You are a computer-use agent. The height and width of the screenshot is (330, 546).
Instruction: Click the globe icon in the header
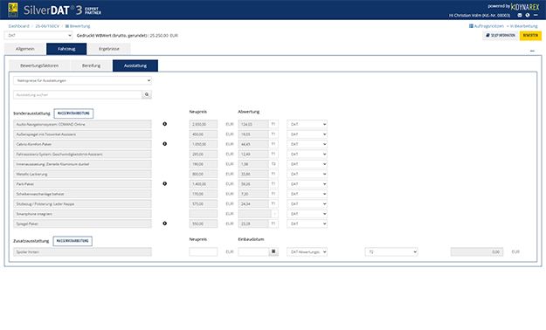528,16
